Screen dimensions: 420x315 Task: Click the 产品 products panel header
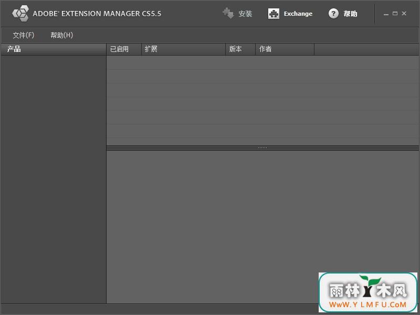pos(54,49)
